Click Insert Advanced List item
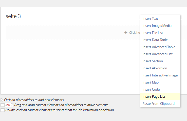 coord(157,54)
